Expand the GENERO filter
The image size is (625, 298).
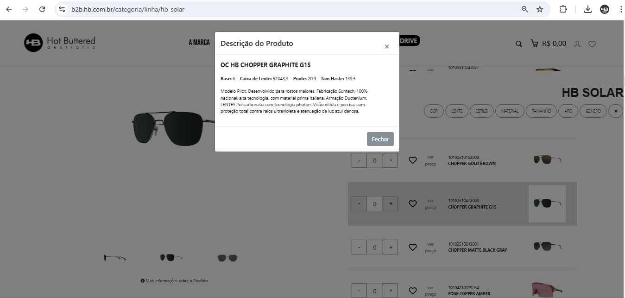[593, 111]
